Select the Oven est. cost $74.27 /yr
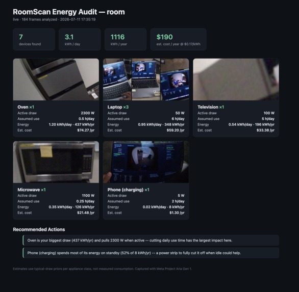Viewport: 299px width, 292px height. [x=86, y=130]
